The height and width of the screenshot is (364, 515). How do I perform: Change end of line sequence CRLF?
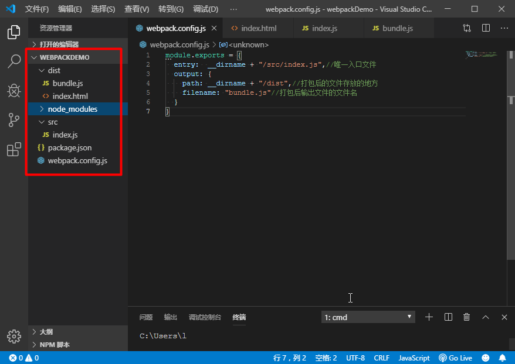point(382,358)
